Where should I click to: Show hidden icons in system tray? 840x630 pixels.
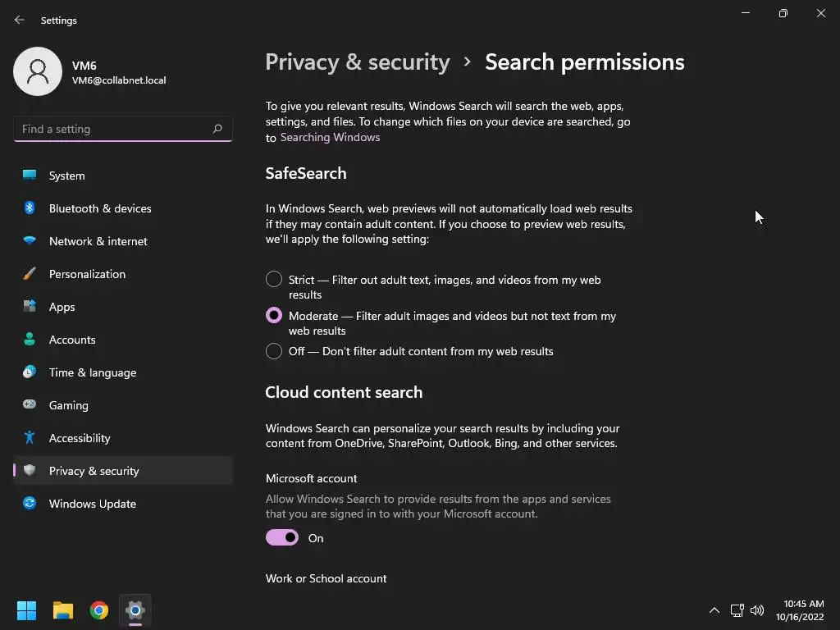(x=714, y=610)
